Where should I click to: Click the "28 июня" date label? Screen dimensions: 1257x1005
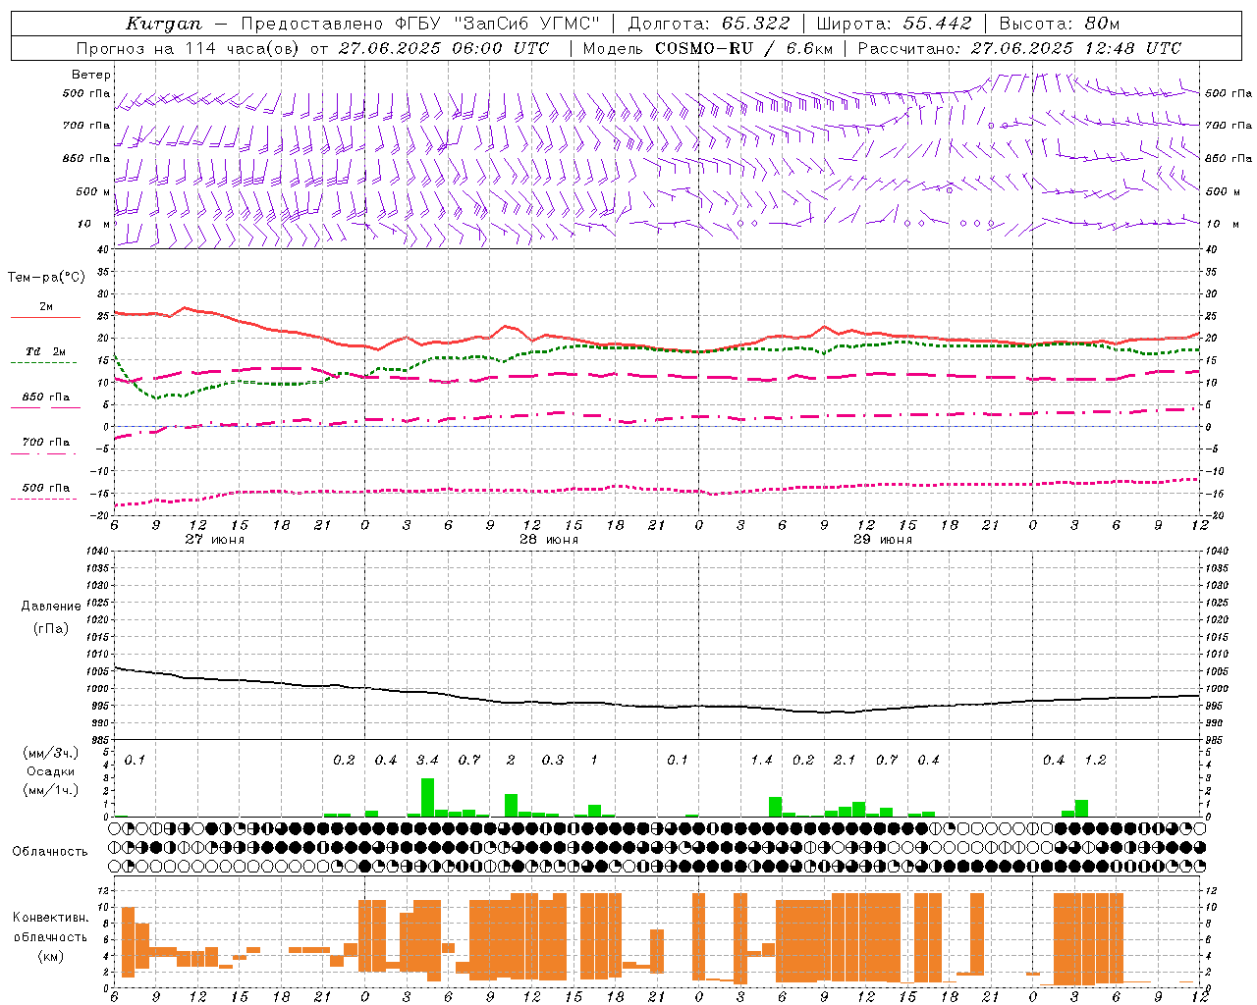pos(548,540)
